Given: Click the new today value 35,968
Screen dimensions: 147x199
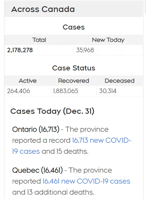Looking at the screenshot, I should 85,50.
